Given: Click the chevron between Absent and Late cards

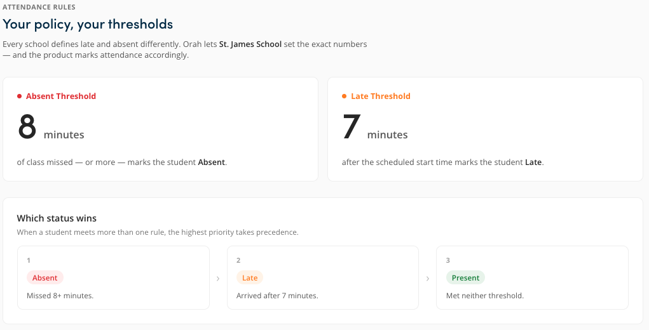Looking at the screenshot, I should point(218,279).
